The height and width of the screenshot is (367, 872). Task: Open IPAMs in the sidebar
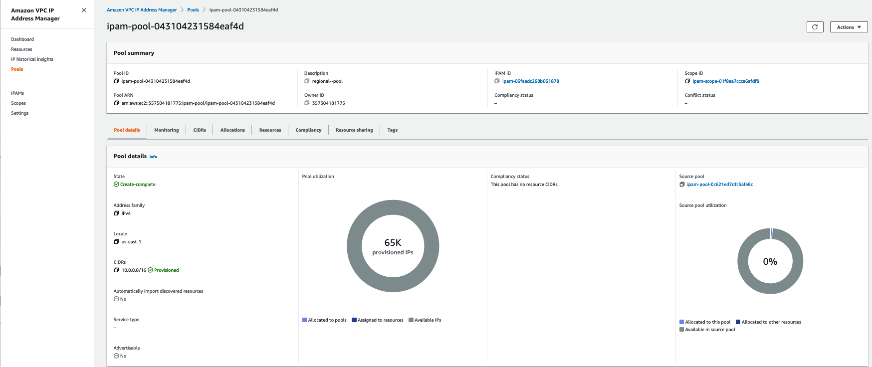click(x=17, y=93)
